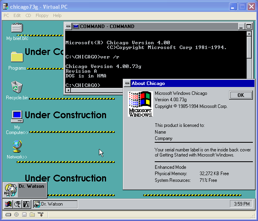Click the 'Chicago Version 4.00.73g' line in COMMAND
The width and height of the screenshot is (258, 221).
point(103,66)
